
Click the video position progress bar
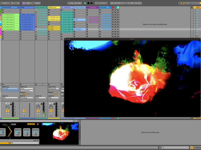click(x=19, y=143)
